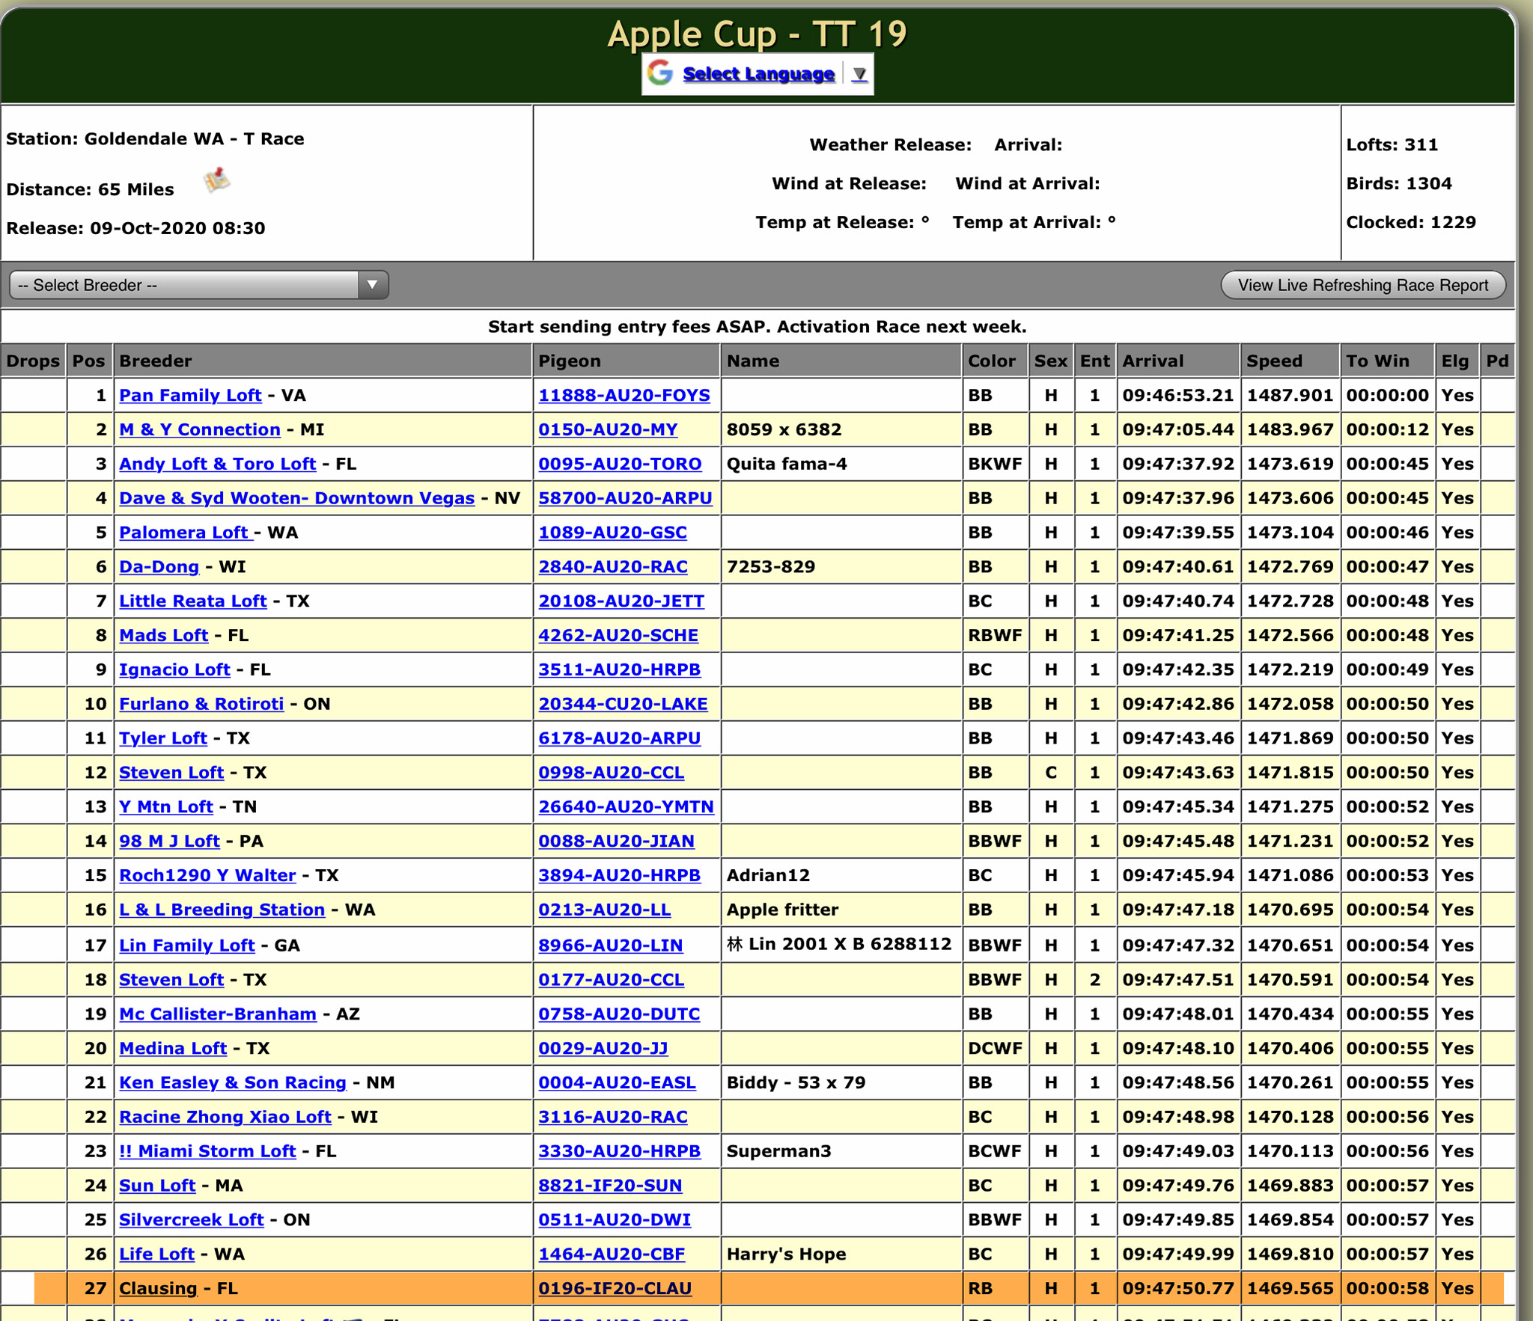Screen dimensions: 1533x1321
Task: Open pigeon 0004-AU20-EASL details
Action: coord(617,1084)
